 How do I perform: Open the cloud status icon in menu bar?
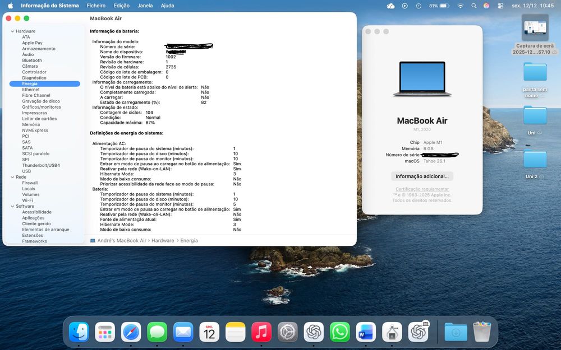pyautogui.click(x=390, y=6)
